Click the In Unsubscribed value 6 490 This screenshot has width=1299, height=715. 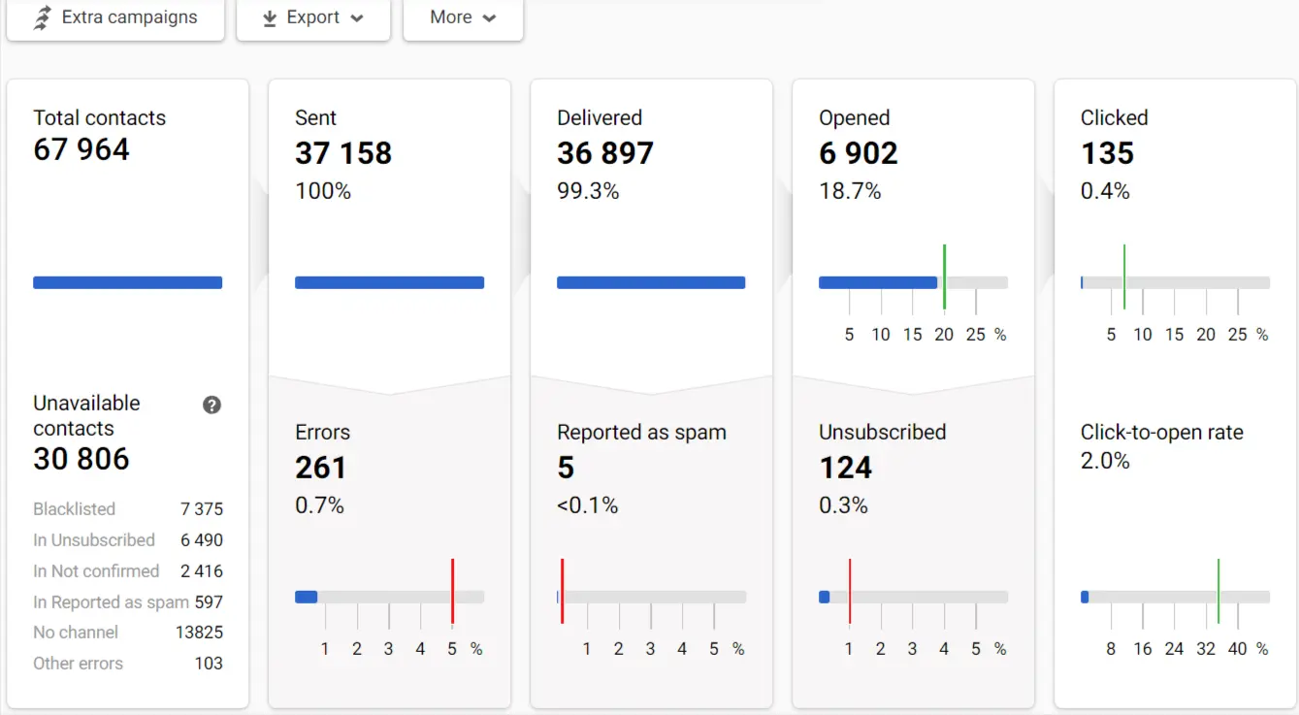[202, 539]
